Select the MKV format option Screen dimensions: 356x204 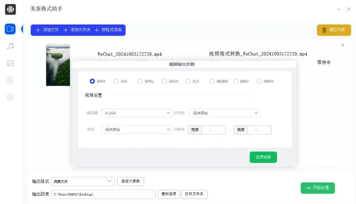tap(236, 81)
